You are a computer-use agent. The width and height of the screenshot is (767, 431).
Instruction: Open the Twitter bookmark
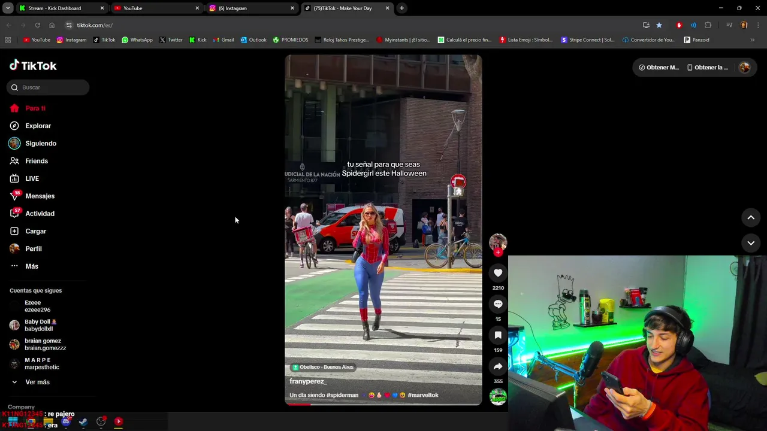click(171, 40)
